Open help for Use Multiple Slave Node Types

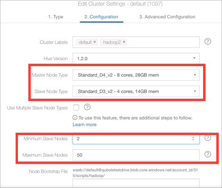point(87,107)
